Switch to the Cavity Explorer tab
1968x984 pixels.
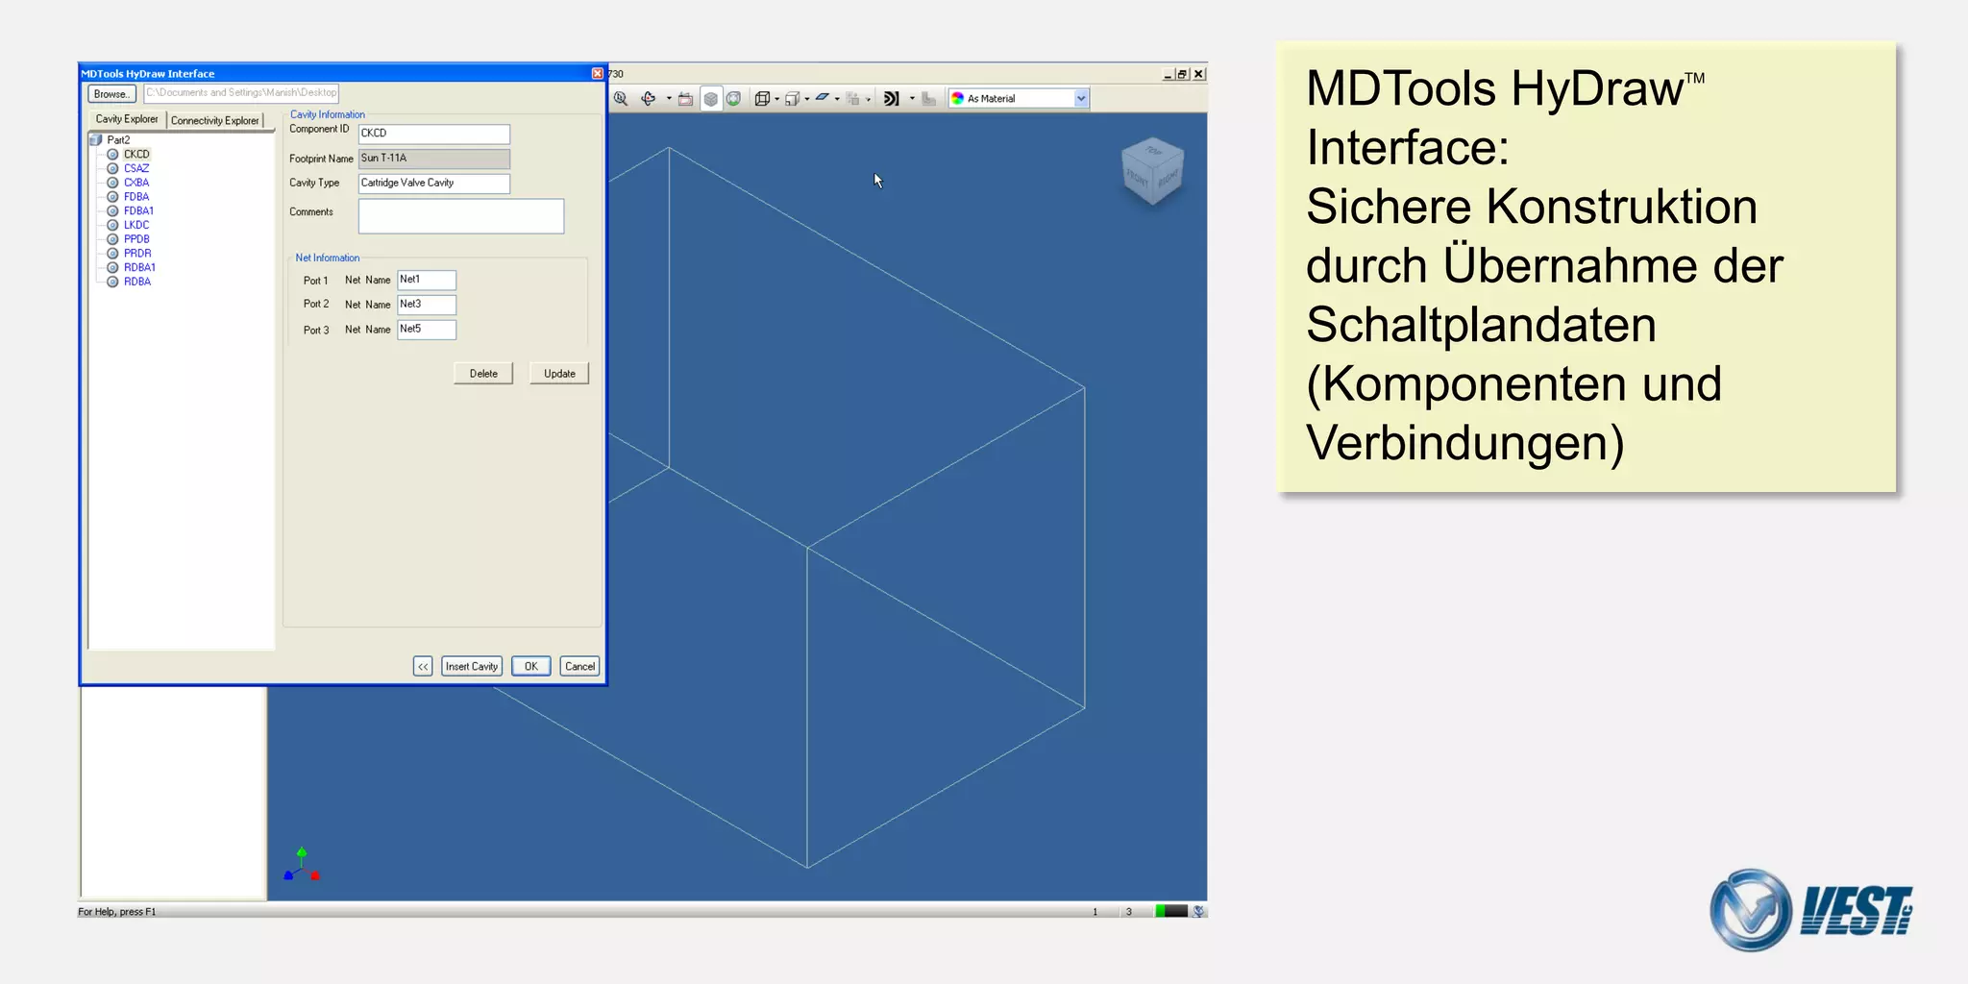[127, 119]
